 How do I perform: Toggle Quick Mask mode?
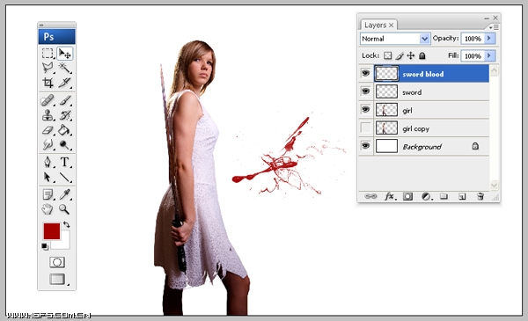click(57, 262)
